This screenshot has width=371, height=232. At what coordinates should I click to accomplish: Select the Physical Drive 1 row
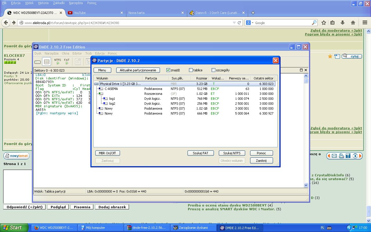click(184, 84)
